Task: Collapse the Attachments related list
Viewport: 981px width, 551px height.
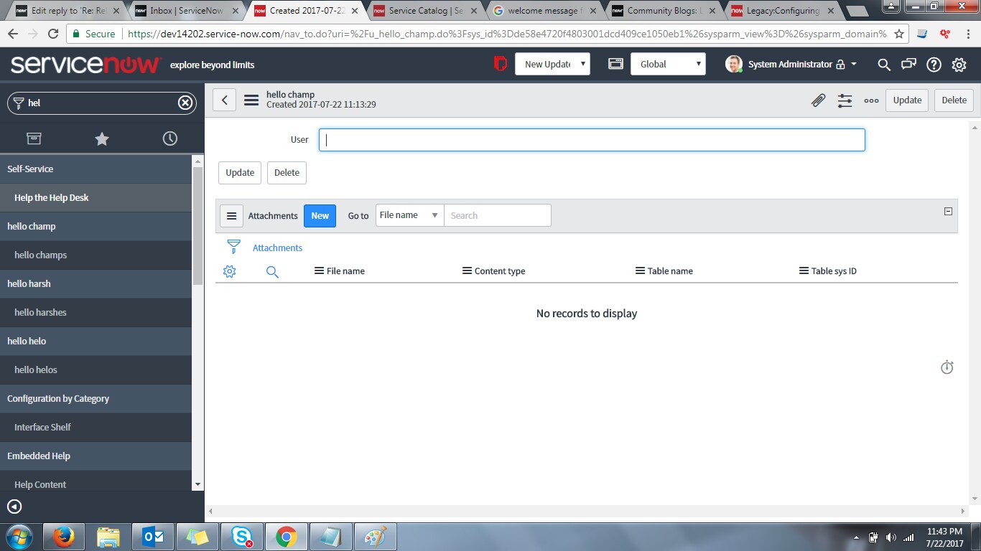Action: pos(948,212)
